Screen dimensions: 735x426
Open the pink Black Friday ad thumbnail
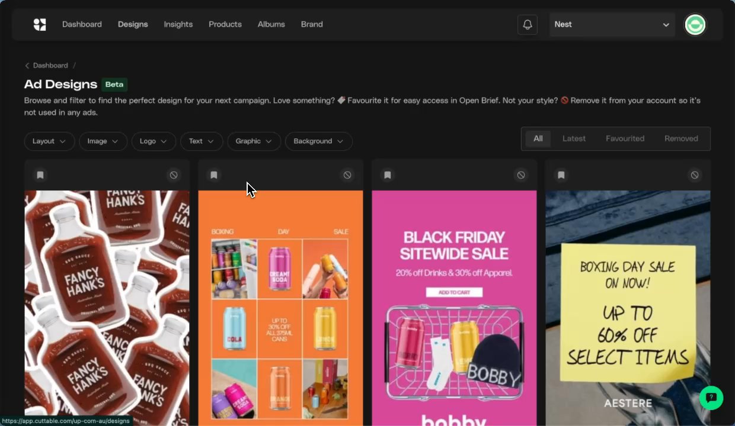tap(454, 308)
